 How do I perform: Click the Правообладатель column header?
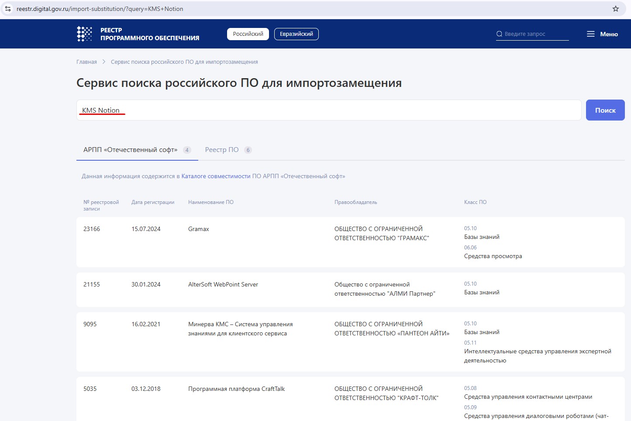(x=355, y=202)
